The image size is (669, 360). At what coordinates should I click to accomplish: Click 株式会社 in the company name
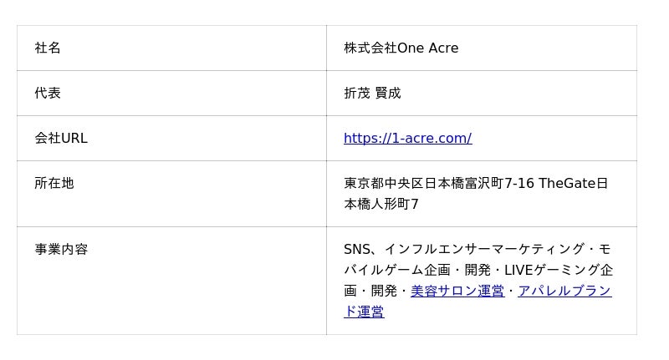coord(370,48)
